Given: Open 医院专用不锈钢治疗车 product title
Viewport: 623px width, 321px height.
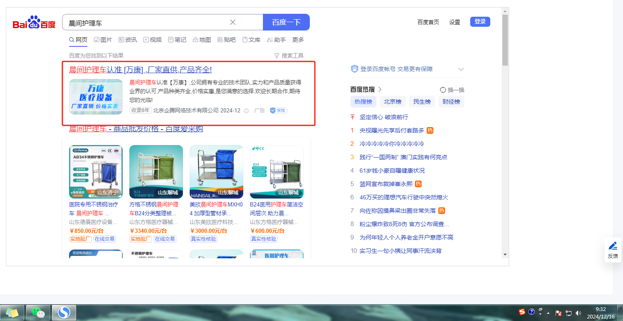Looking at the screenshot, I should 94,209.
